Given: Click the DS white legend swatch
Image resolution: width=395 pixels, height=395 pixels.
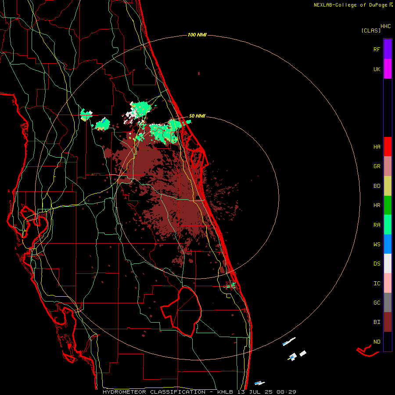Looking at the screenshot, I should pos(388,263).
